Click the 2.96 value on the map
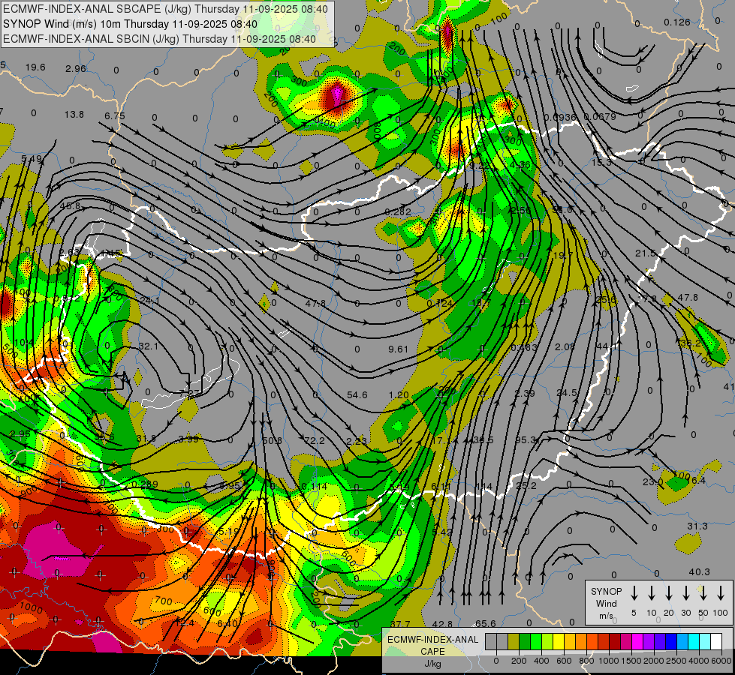This screenshot has height=675, width=735. point(76,69)
